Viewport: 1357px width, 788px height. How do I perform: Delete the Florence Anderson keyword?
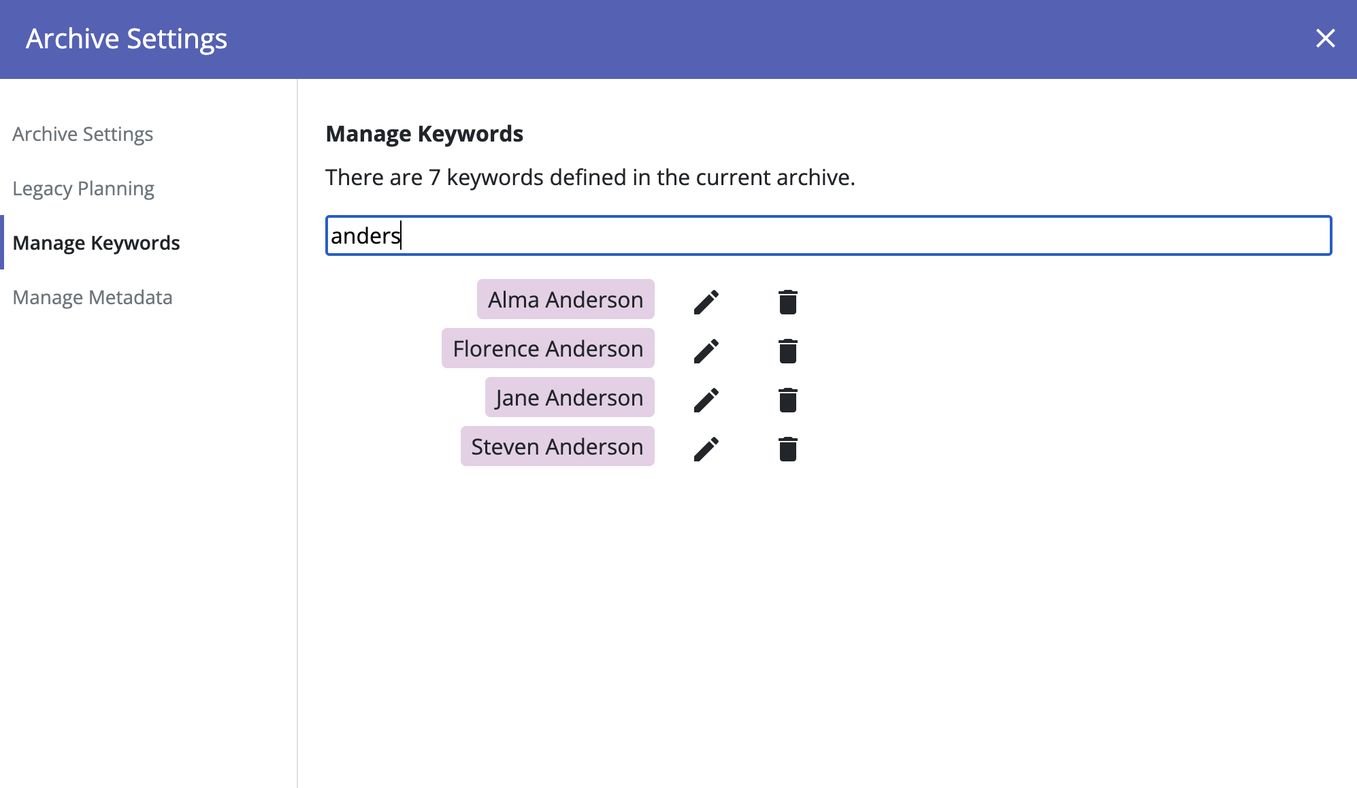click(x=787, y=351)
